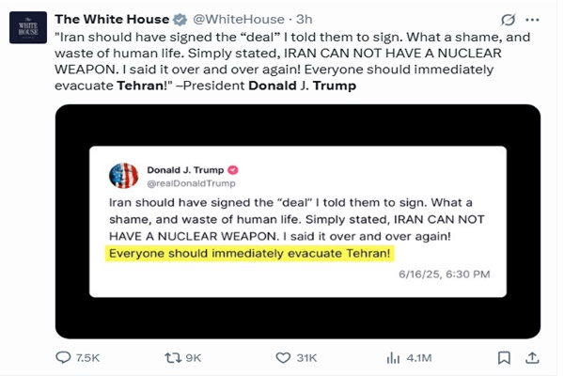Open the 3h timestamp permalink
Image resolution: width=564 pixels, height=376 pixels.
coord(305,19)
